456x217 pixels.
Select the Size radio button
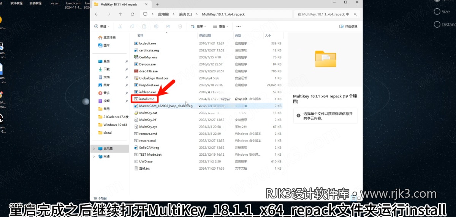[x=437, y=12]
